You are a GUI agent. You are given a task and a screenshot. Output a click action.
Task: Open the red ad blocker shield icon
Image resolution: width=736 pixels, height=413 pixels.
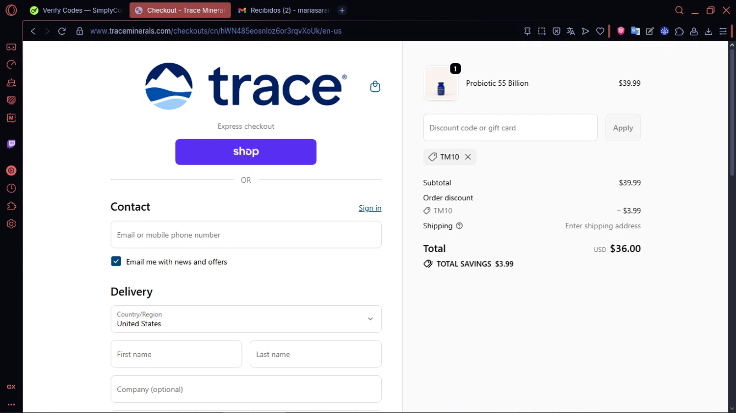click(x=621, y=31)
